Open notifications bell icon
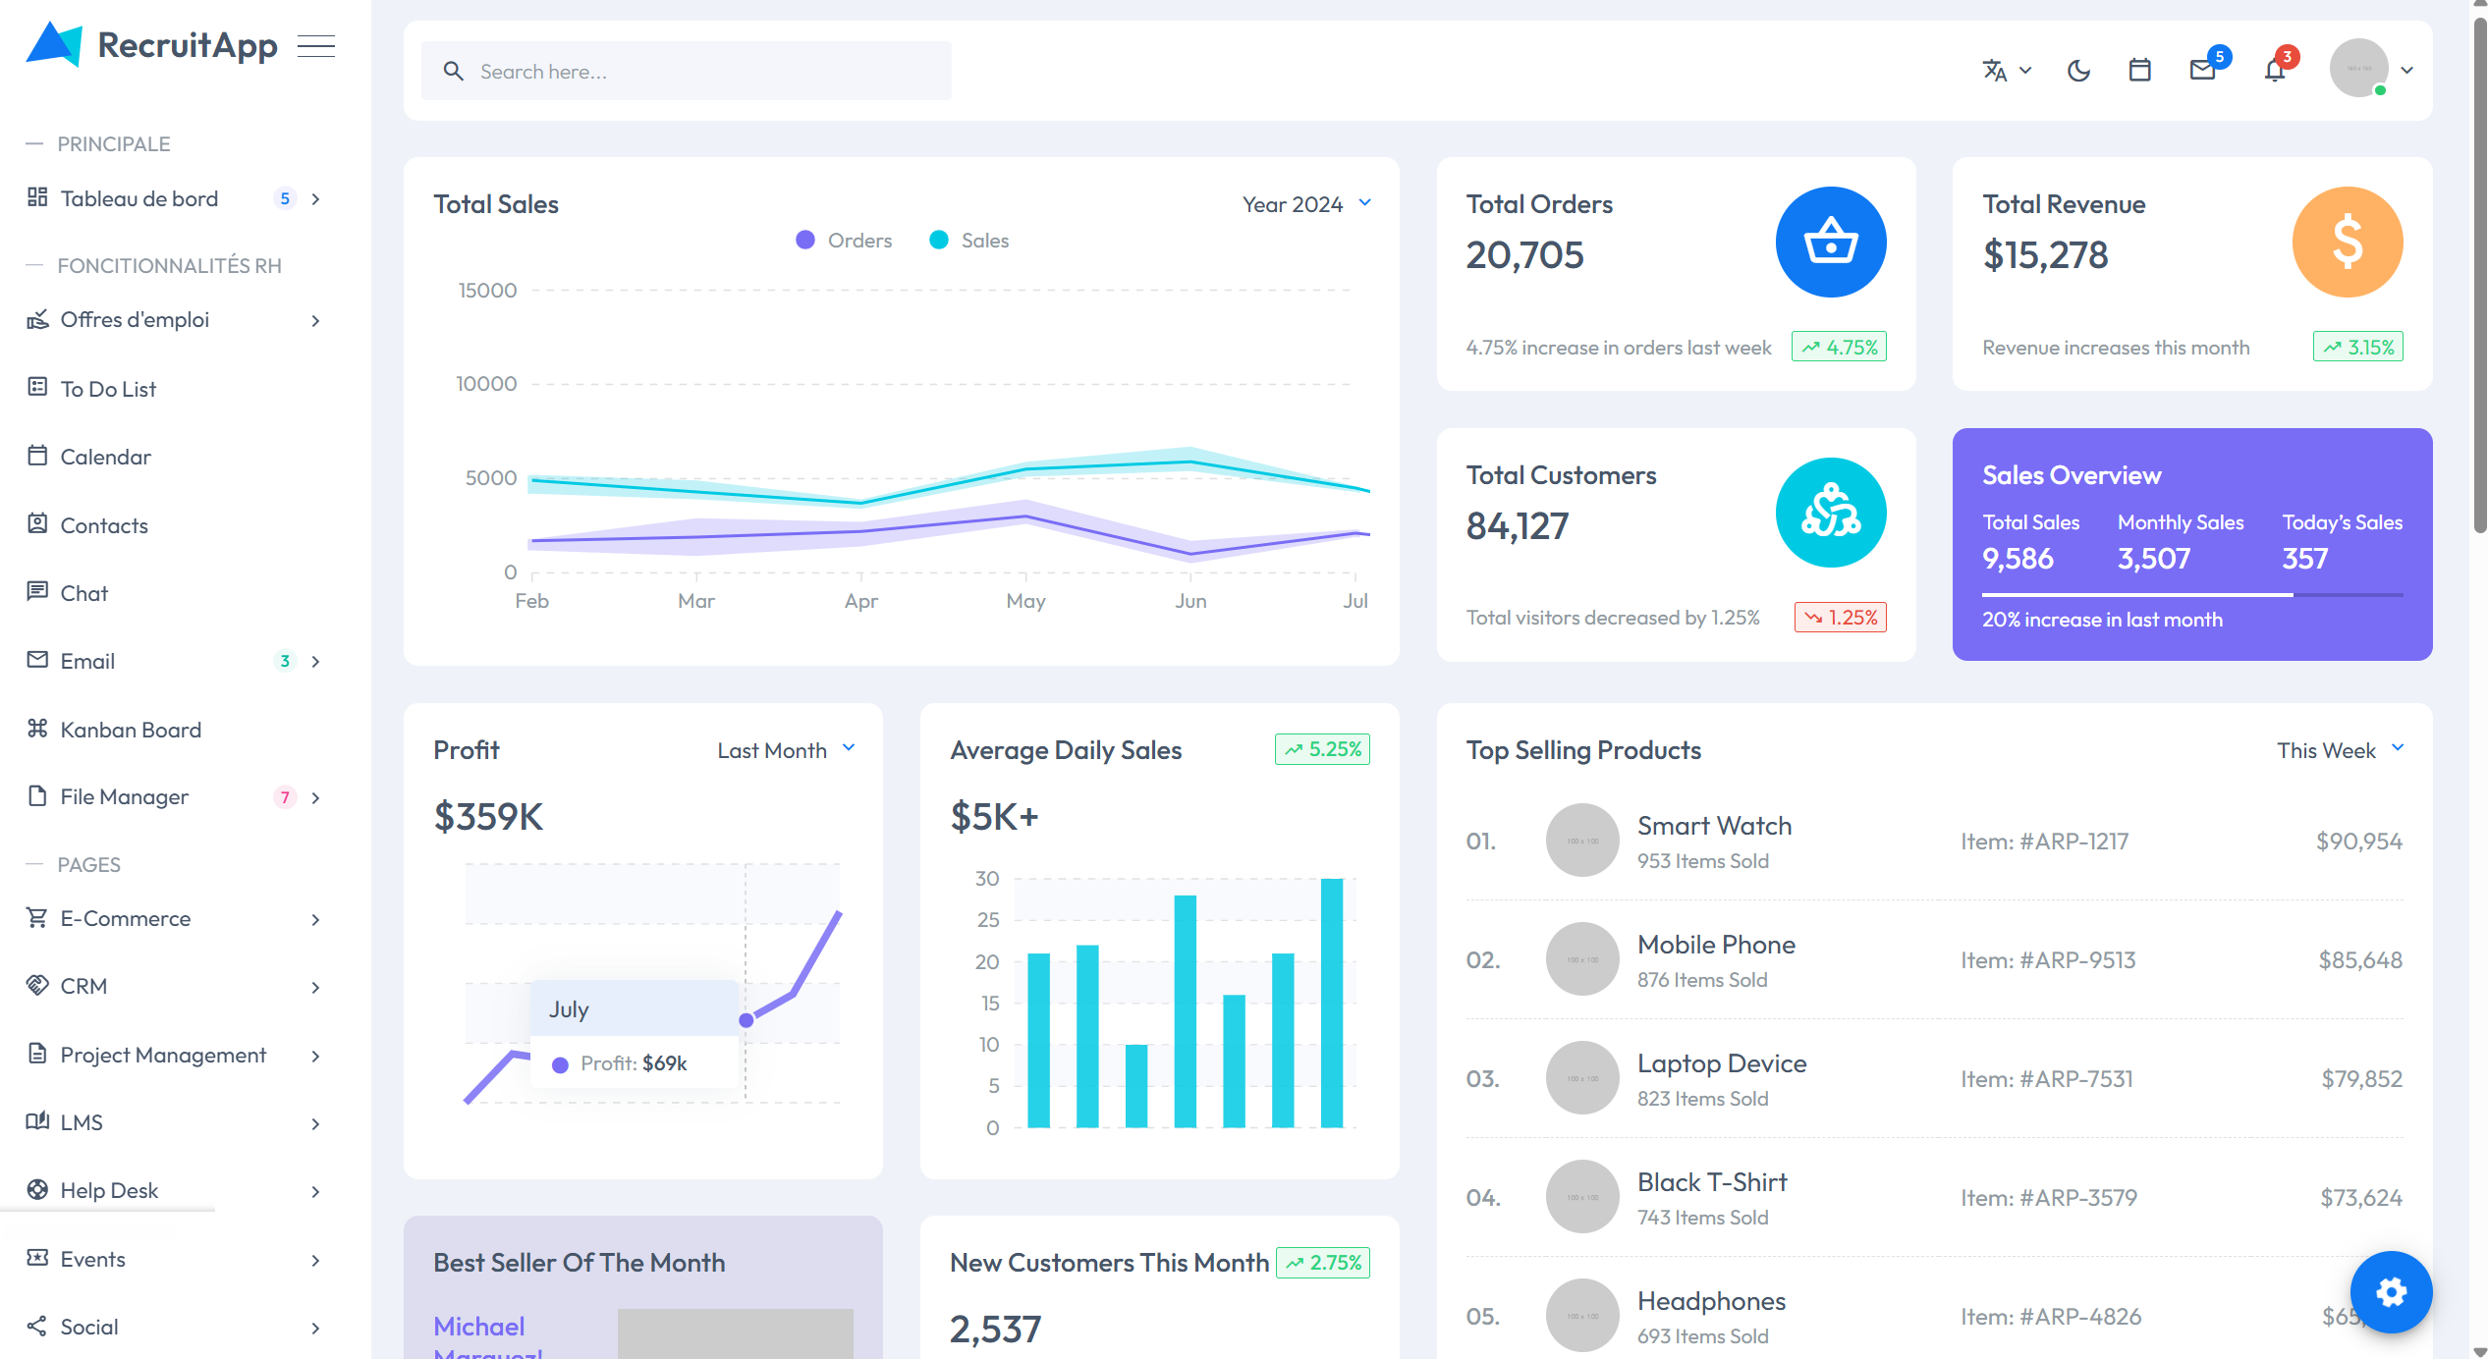The image size is (2488, 1359). pos(2275,71)
